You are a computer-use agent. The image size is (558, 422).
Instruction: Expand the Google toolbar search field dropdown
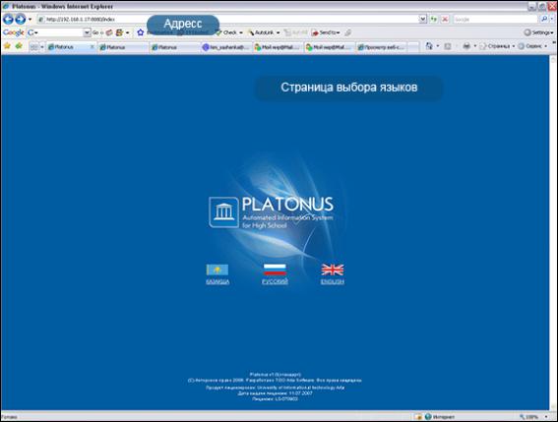pos(88,32)
